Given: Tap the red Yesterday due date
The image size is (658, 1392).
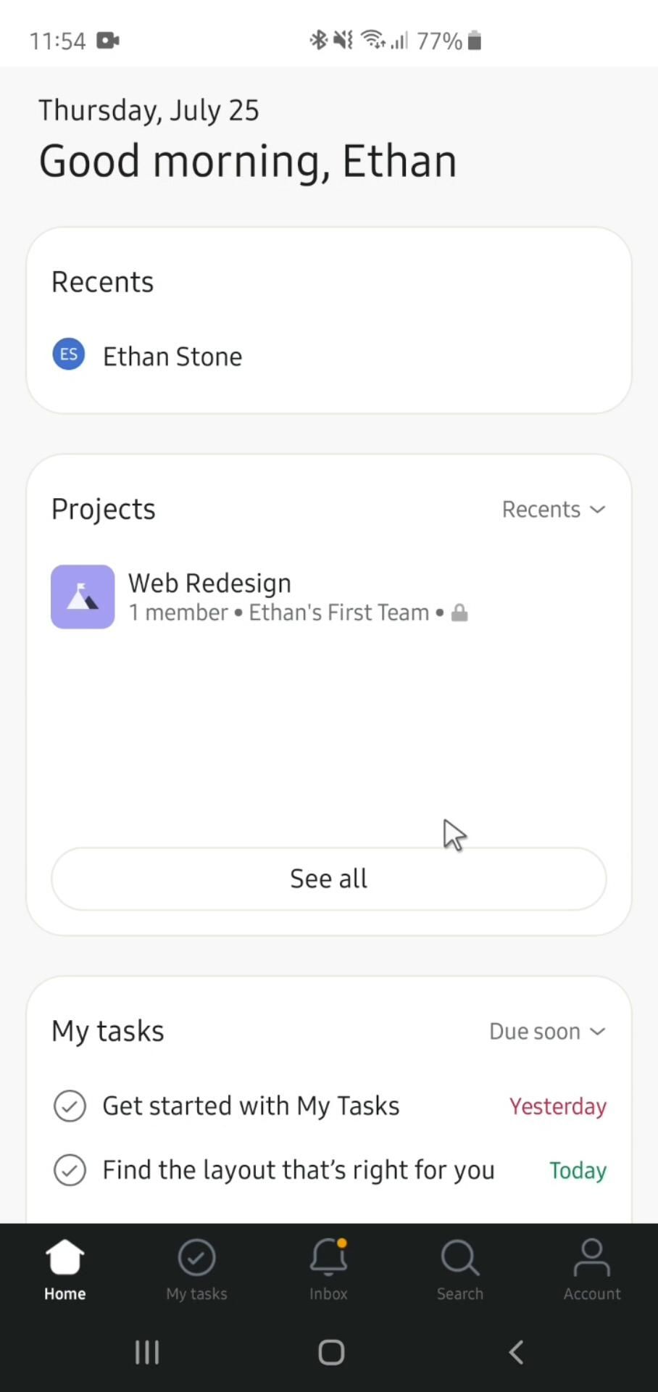Looking at the screenshot, I should click(557, 1107).
